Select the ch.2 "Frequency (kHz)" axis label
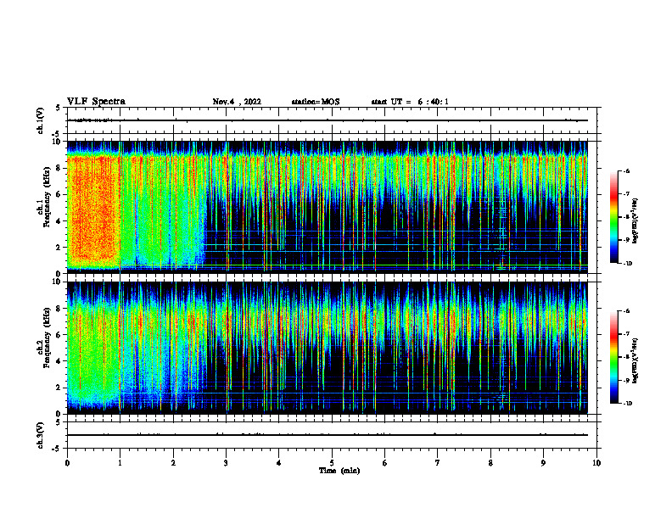672x519 pixels. coord(47,338)
